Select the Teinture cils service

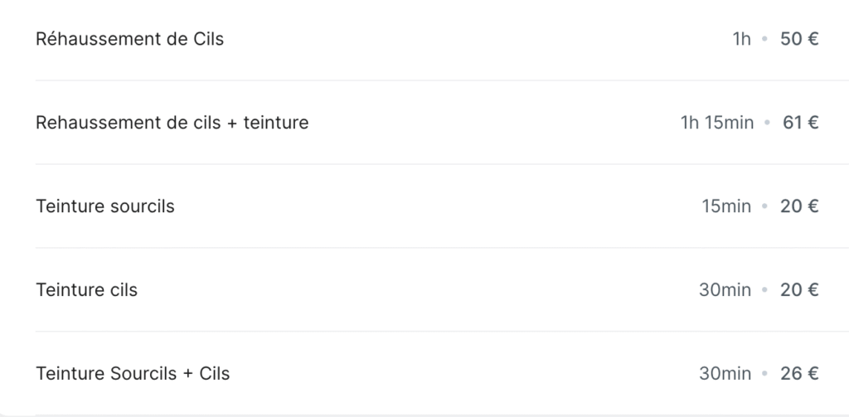(x=442, y=289)
